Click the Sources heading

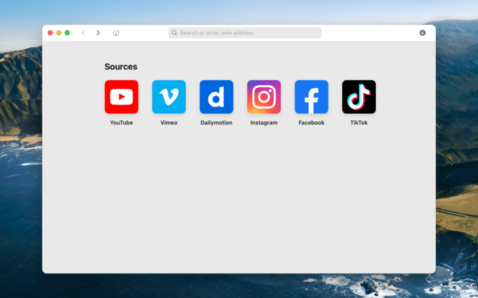click(121, 67)
